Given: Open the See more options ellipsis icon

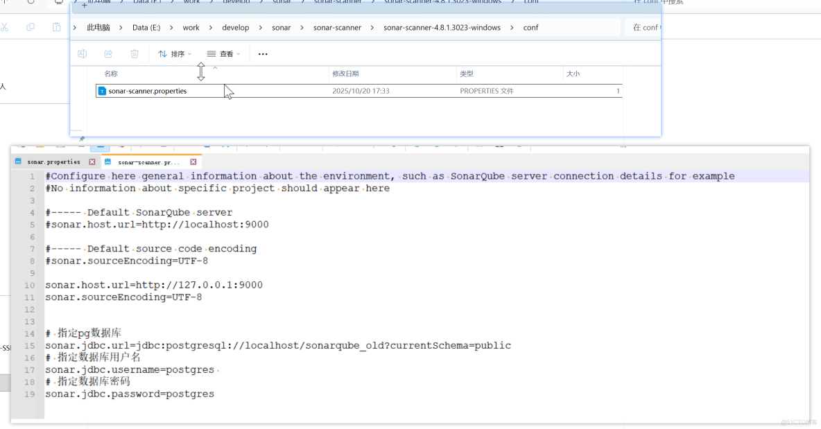Looking at the screenshot, I should pyautogui.click(x=262, y=53).
